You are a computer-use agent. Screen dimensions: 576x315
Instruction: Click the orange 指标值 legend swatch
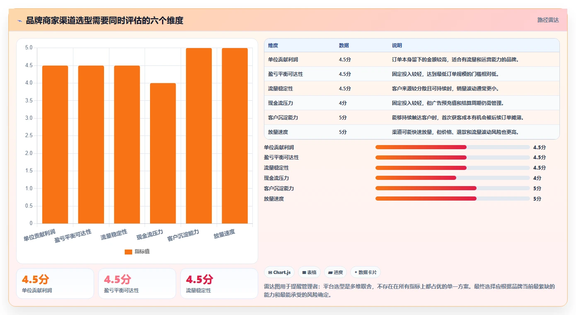(x=128, y=252)
